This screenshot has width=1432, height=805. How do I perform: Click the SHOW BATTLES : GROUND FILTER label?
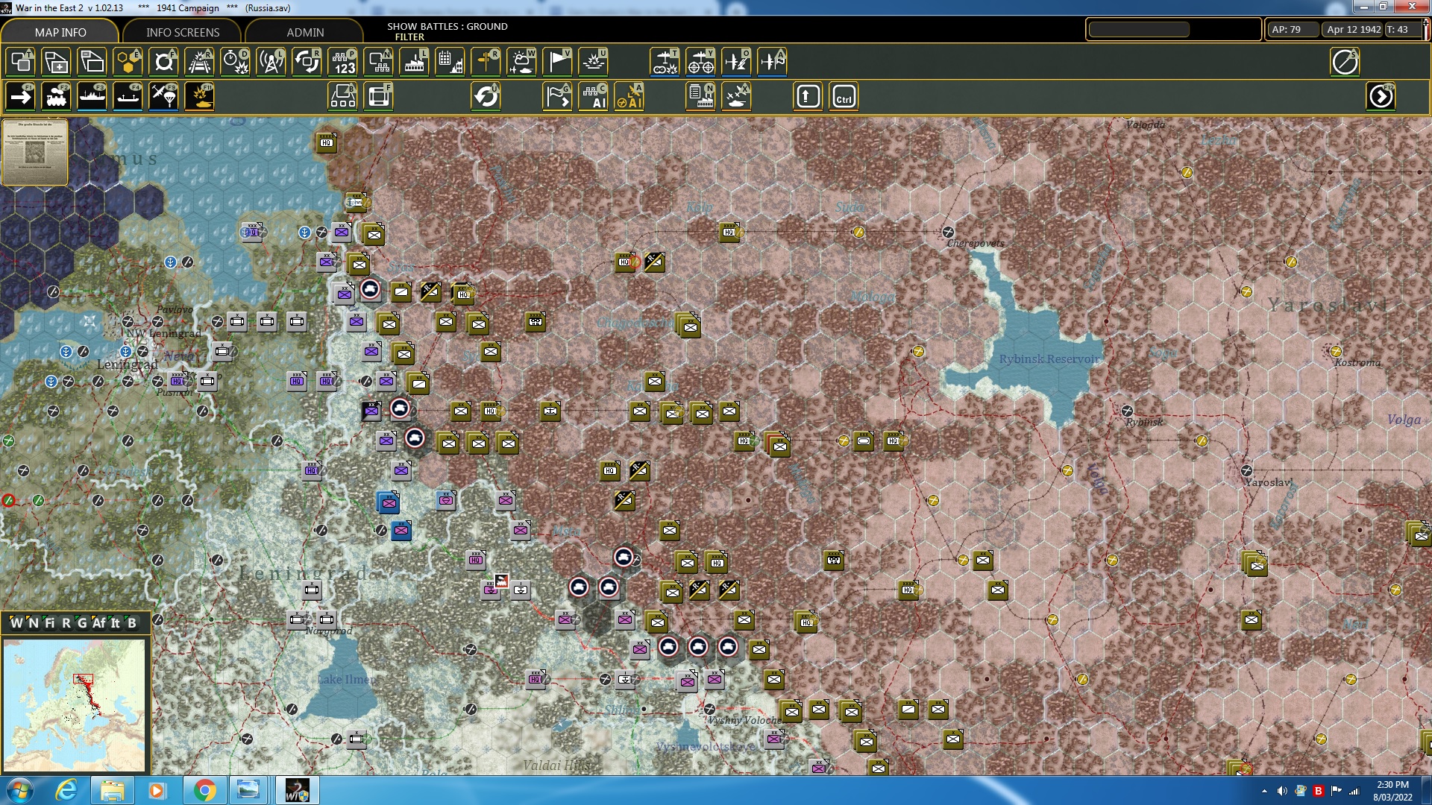pos(447,31)
